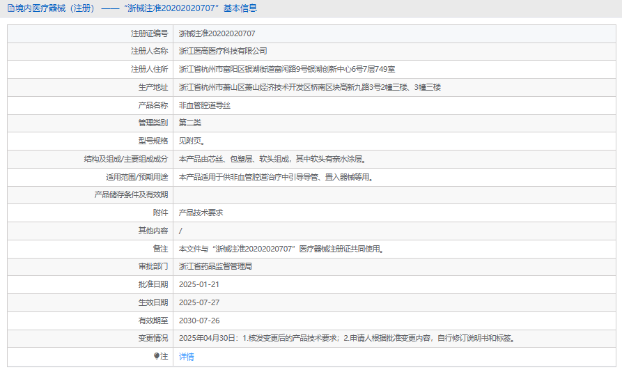The height and width of the screenshot is (370, 622).
Task: Click the 审批部门 row label
Action: point(153,266)
